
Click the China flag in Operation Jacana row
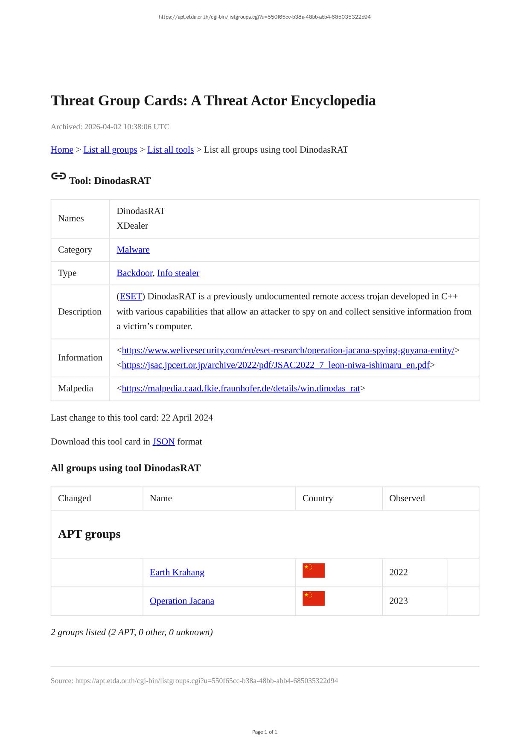(313, 599)
